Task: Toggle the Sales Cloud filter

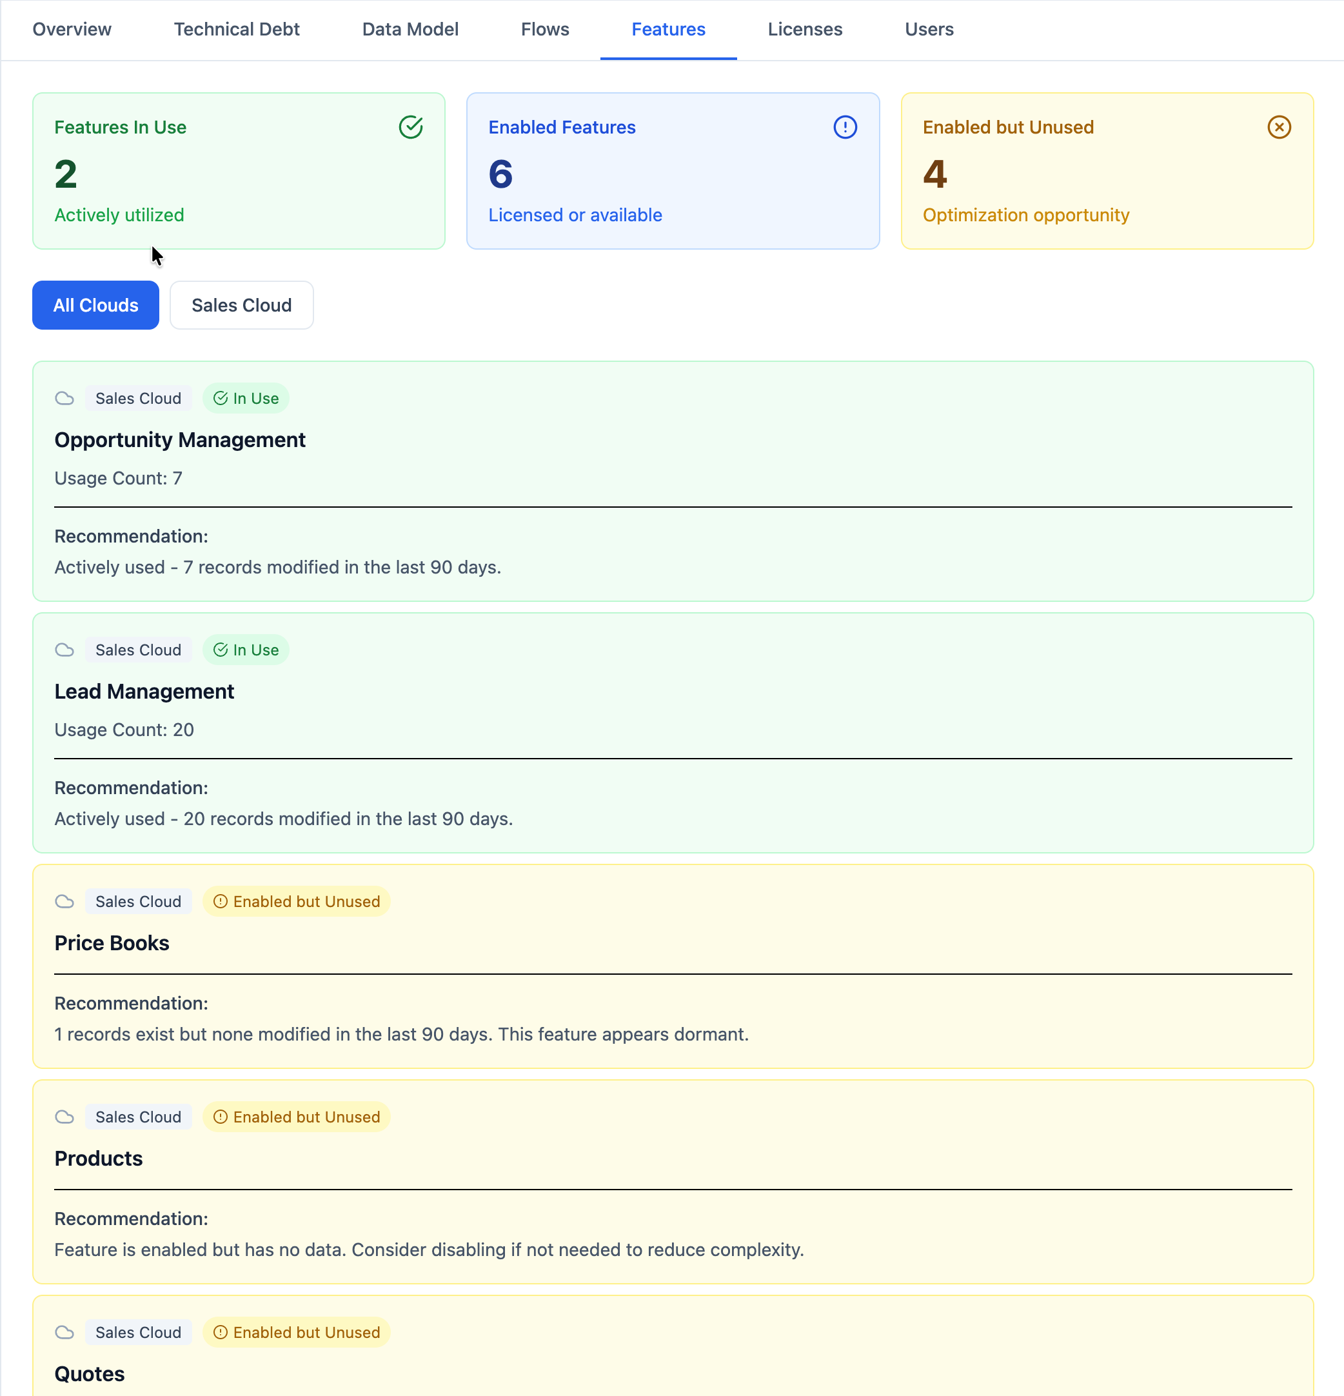Action: pyautogui.click(x=241, y=305)
